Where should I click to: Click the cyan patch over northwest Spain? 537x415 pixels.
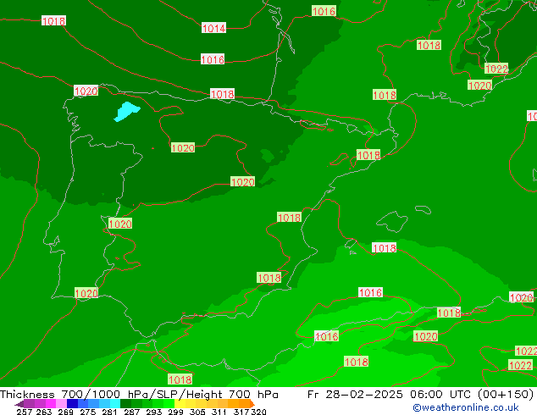pos(127,111)
